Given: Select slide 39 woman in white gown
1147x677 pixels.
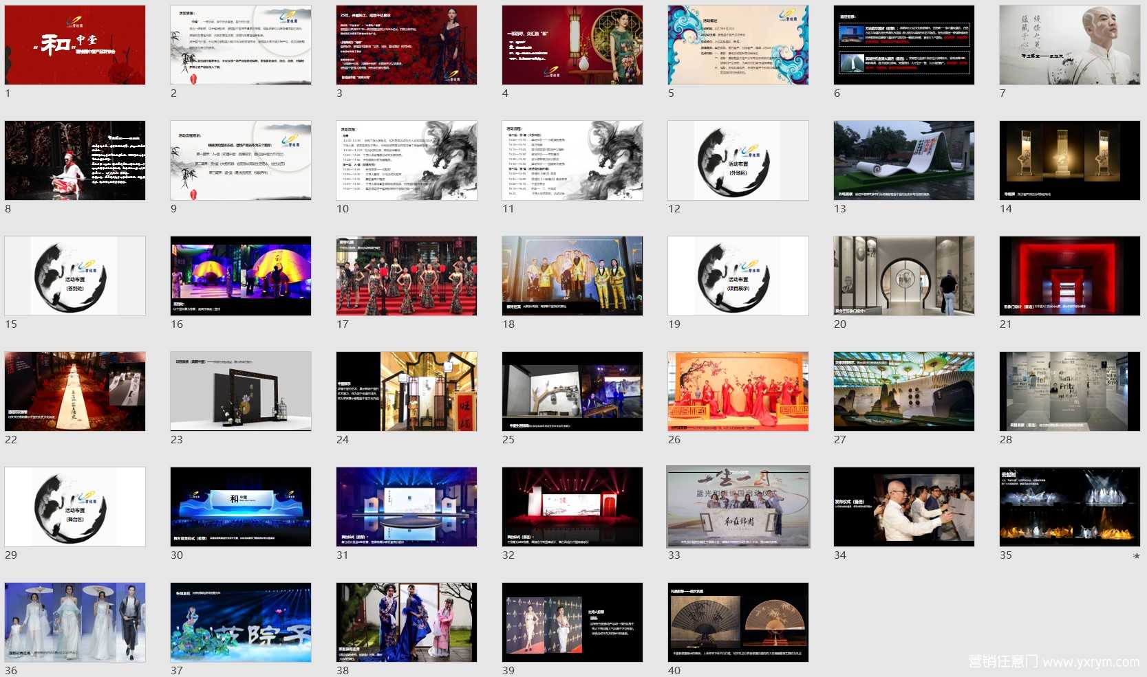Looking at the screenshot, I should coord(572,623).
